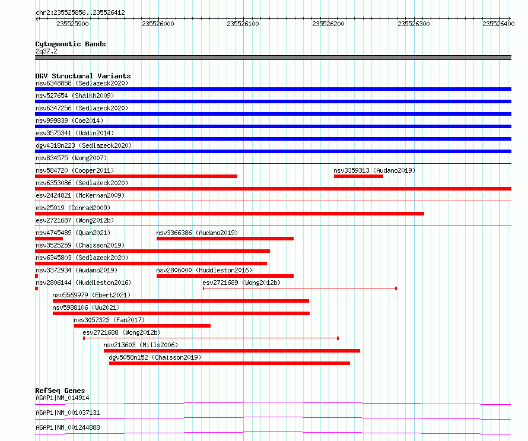Click ruler coordinate 235526100
The image size is (528, 441).
(243, 24)
